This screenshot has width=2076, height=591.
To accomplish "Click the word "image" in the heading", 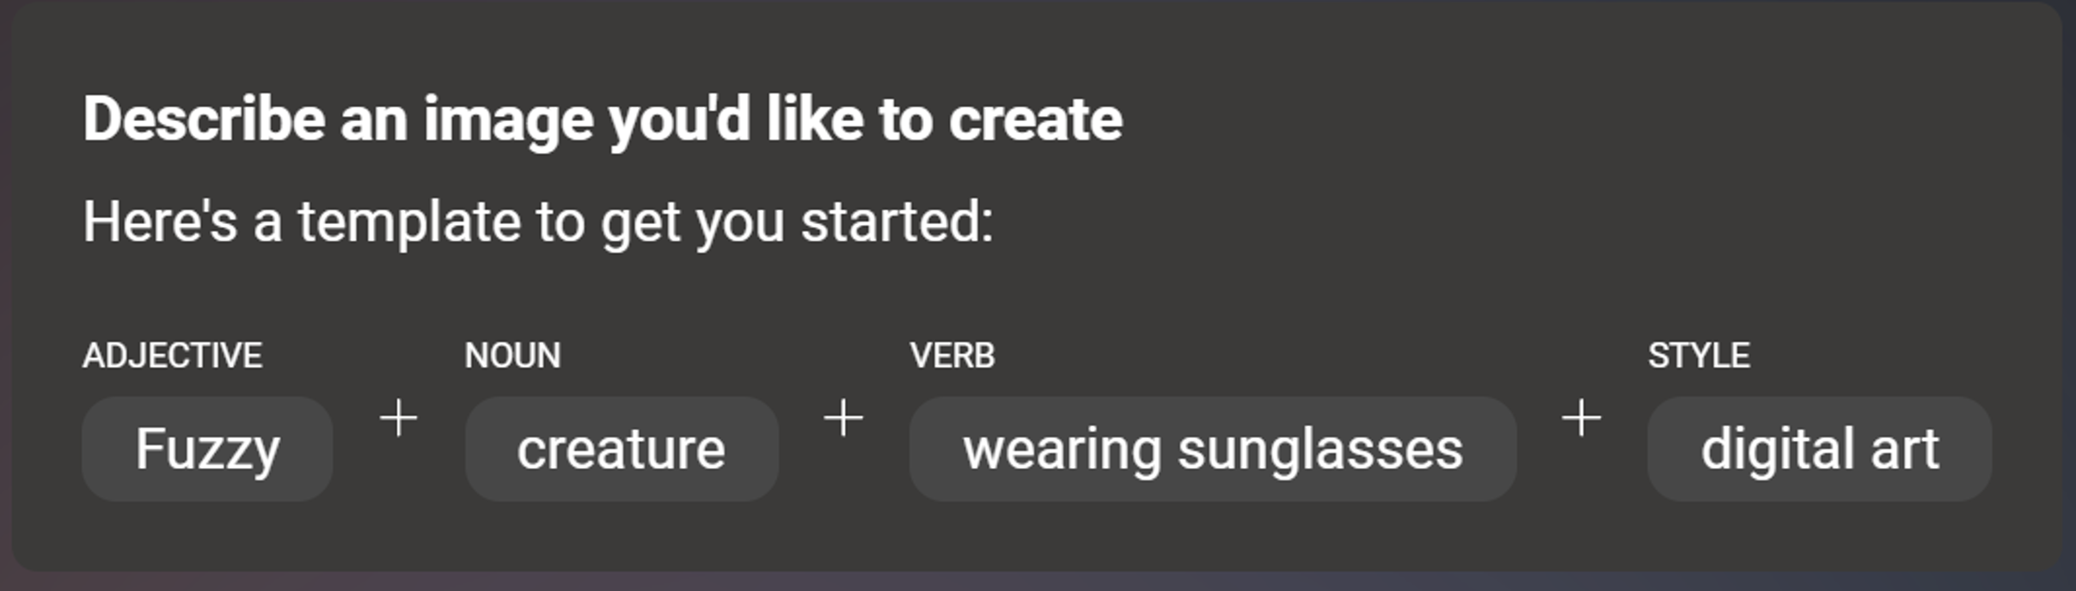I will 507,119.
